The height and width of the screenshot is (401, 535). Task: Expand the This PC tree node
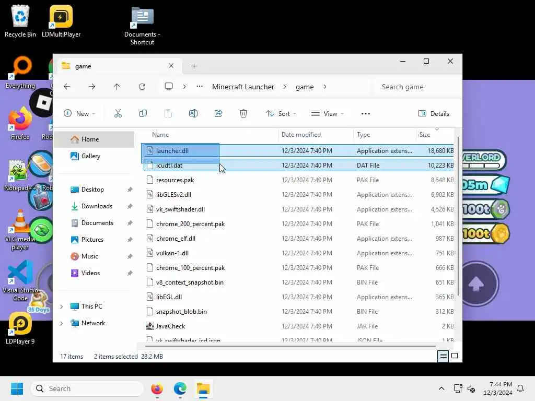click(62, 306)
